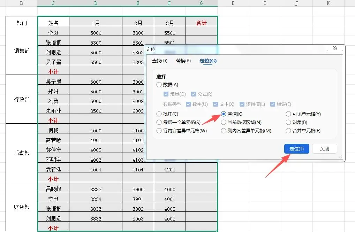Click the merged 销售部 cell
The height and width of the screenshot is (232, 355).
[x=22, y=51]
